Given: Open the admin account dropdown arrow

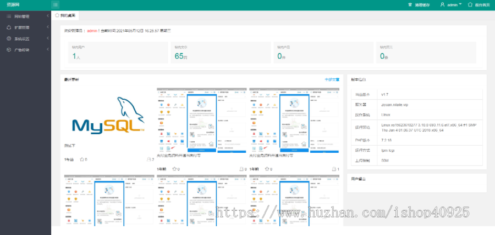Looking at the screenshot, I should coord(460,4).
